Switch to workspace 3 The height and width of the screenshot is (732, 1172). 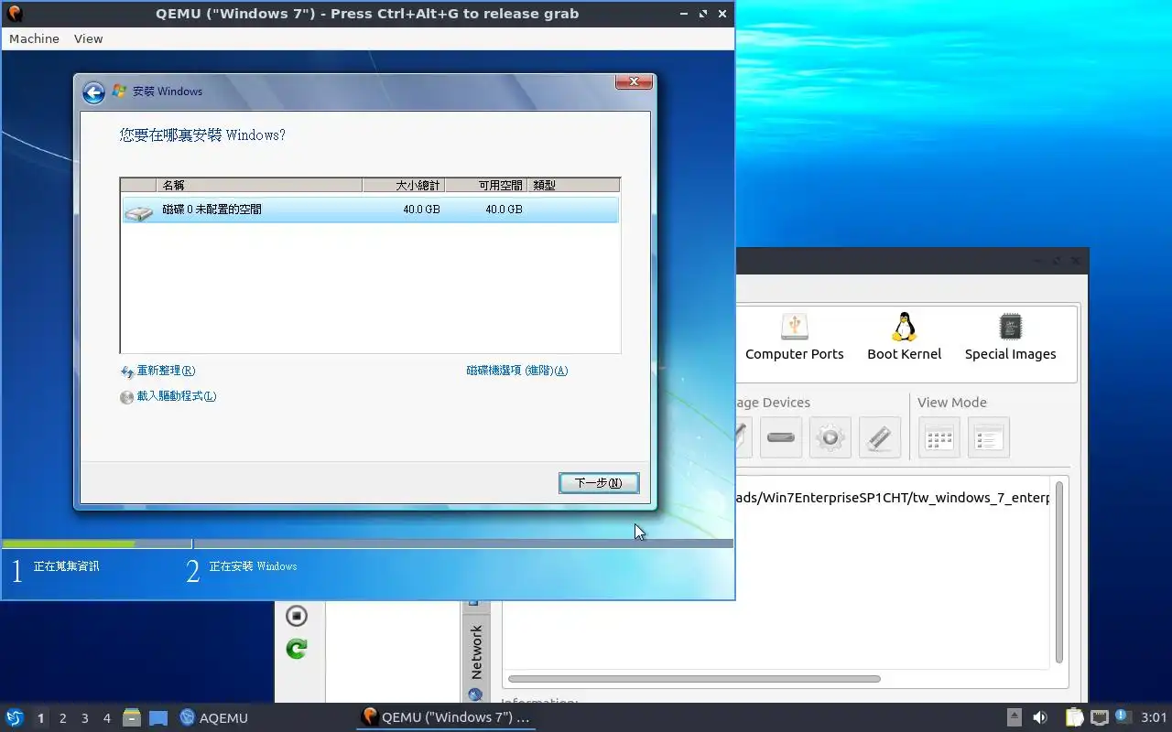85,718
